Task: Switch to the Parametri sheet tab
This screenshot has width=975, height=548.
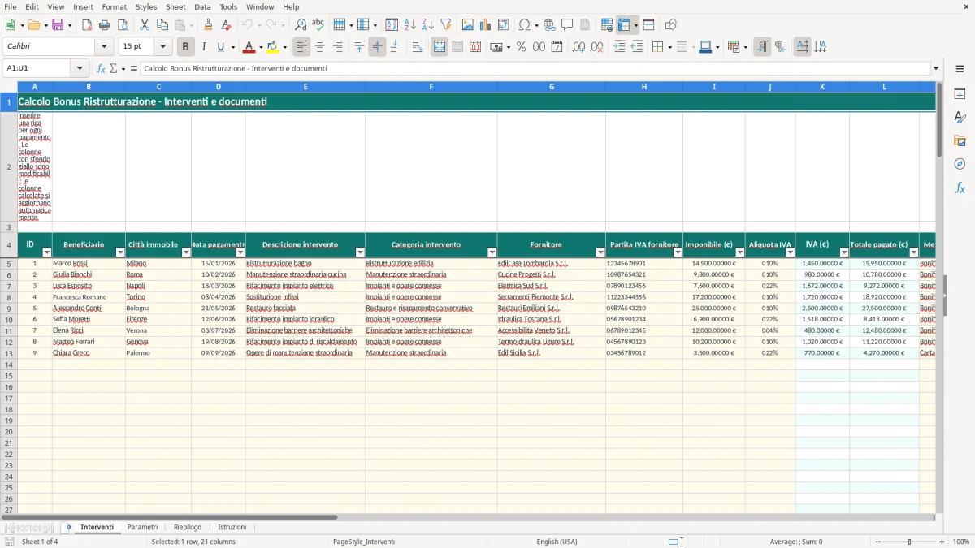Action: click(x=142, y=528)
